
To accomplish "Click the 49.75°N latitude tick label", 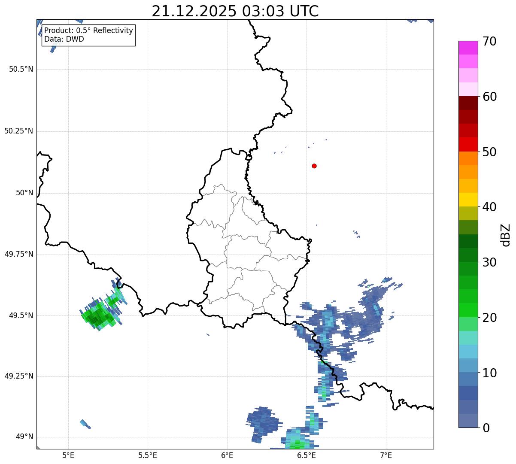I will [18, 254].
